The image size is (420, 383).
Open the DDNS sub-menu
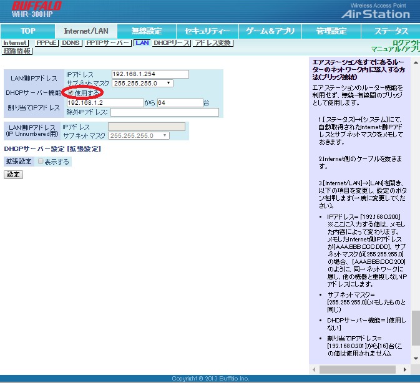72,43
